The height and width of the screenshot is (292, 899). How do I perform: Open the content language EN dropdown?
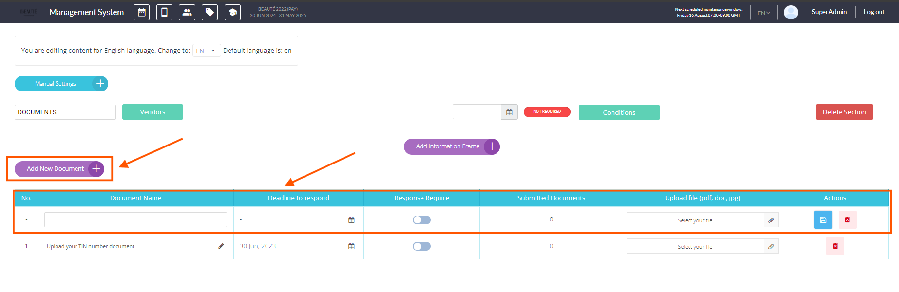[206, 51]
